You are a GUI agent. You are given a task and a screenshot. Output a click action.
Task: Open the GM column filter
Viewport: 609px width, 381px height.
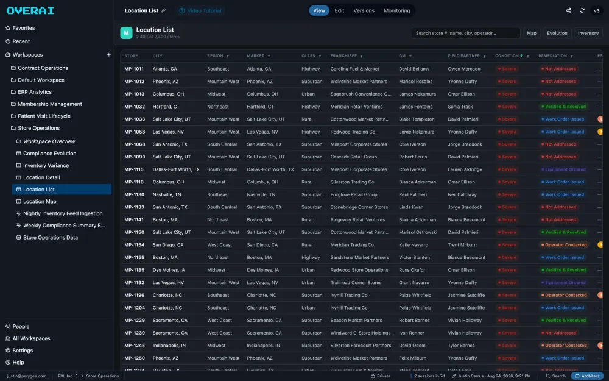410,56
